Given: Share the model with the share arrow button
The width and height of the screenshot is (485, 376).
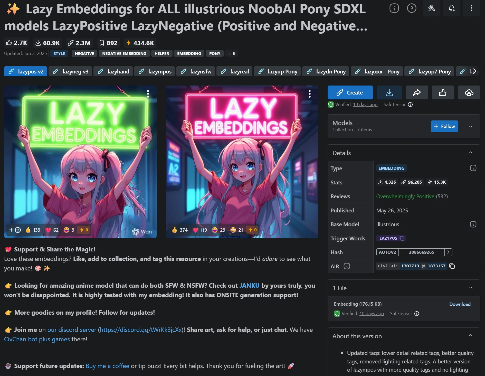Looking at the screenshot, I should (x=417, y=92).
